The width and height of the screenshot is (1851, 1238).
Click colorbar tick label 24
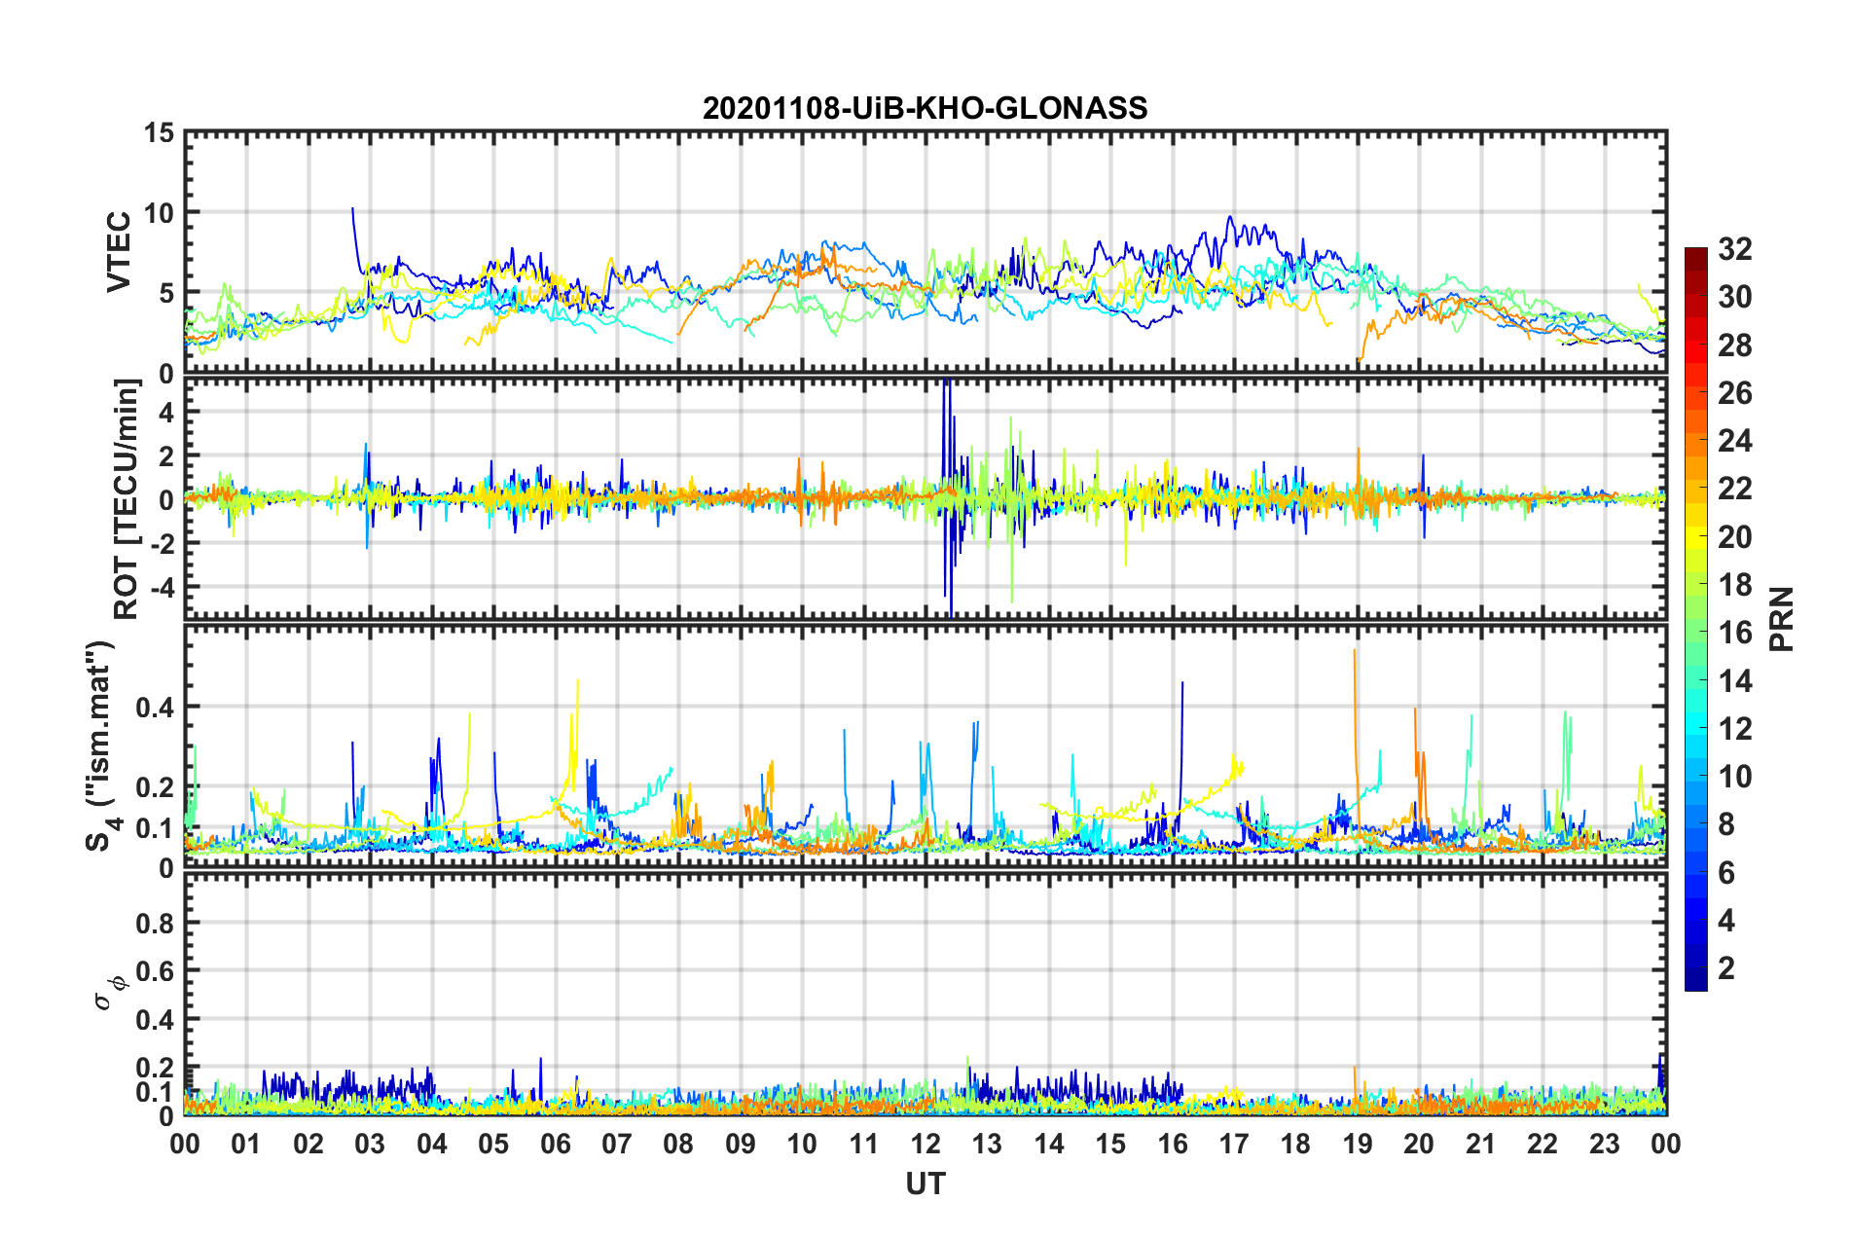1734,441
